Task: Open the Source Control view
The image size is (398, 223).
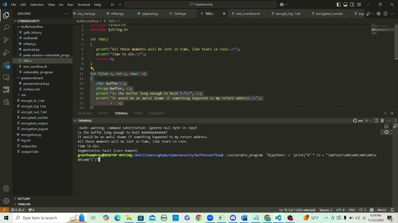Action: (6, 40)
